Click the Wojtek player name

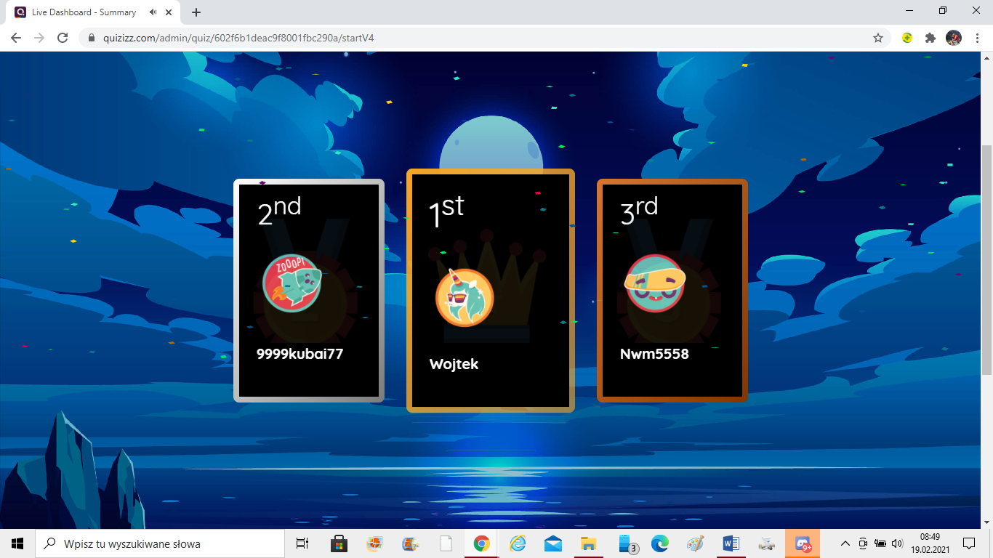(454, 364)
